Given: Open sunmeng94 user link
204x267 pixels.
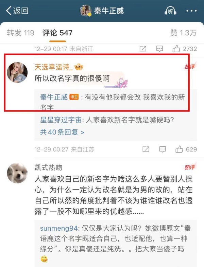Looking at the screenshot, I should (x=59, y=228).
